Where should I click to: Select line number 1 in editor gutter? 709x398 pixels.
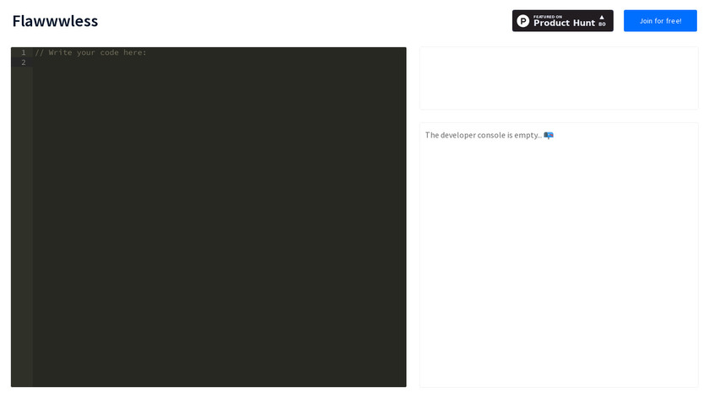click(24, 52)
